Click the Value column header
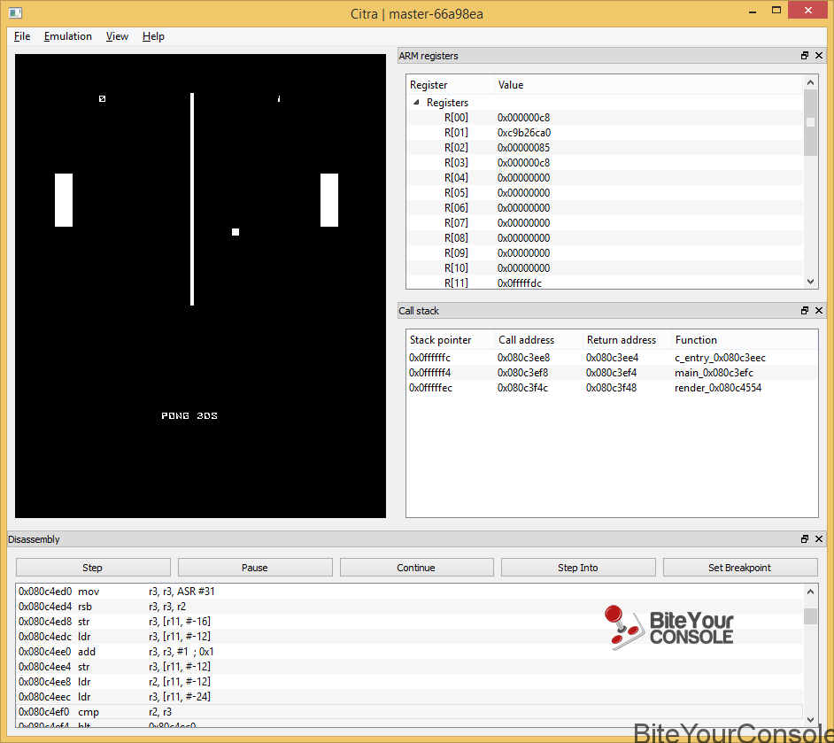834x743 pixels. (x=648, y=84)
